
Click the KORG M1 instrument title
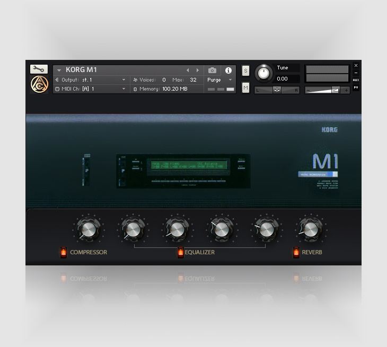(81, 70)
